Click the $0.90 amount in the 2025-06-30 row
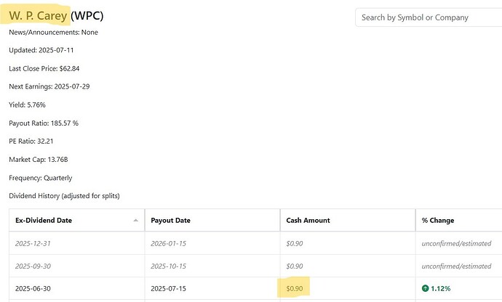Image resolution: width=502 pixels, height=302 pixels. (295, 289)
